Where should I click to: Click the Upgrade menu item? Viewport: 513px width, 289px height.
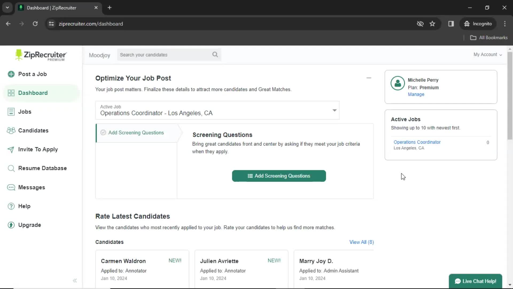pos(29,225)
